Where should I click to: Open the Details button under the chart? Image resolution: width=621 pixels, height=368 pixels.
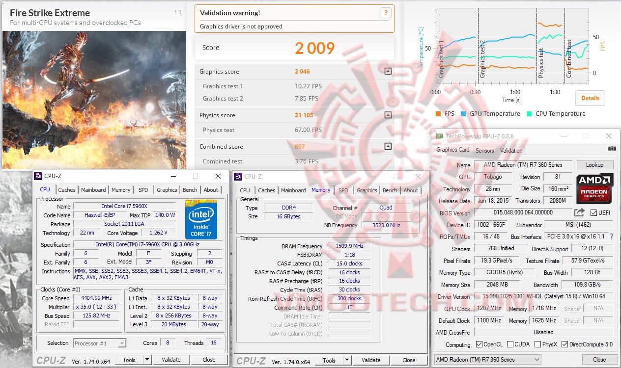(590, 98)
